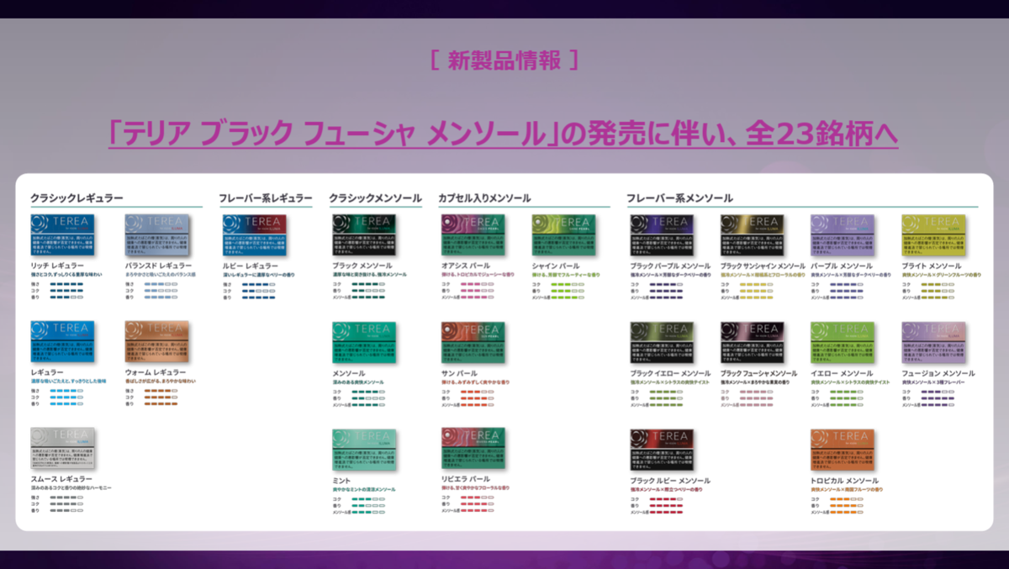Select the ウォーム レギュラー product name
The width and height of the screenshot is (1009, 569).
[155, 372]
